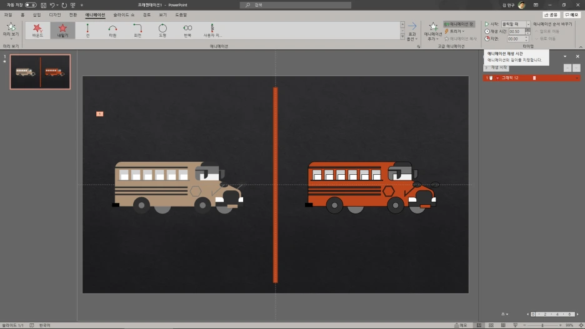Toggle the Animation Pane (애니메이션 창) button
The width and height of the screenshot is (585, 329).
point(459,24)
